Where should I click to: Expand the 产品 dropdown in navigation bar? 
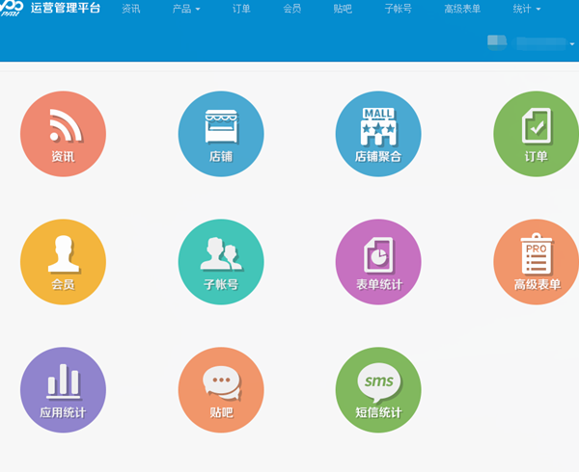185,10
